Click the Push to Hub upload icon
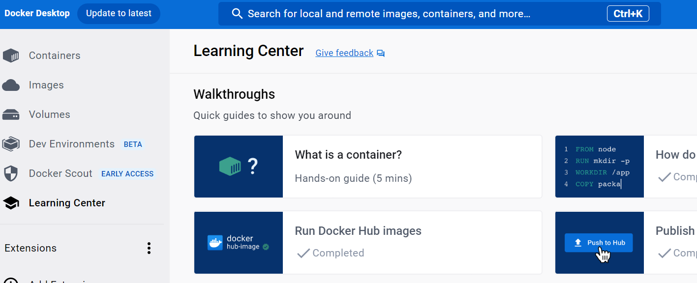This screenshot has height=283, width=697. click(x=578, y=242)
